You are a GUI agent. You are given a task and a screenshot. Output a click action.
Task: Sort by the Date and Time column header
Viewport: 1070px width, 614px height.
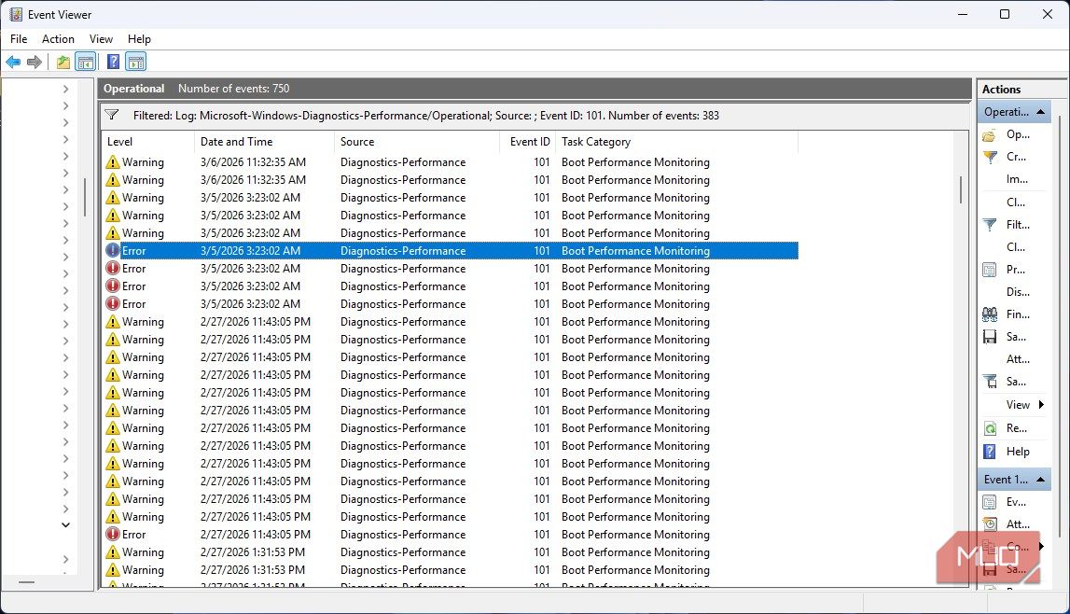coord(265,142)
